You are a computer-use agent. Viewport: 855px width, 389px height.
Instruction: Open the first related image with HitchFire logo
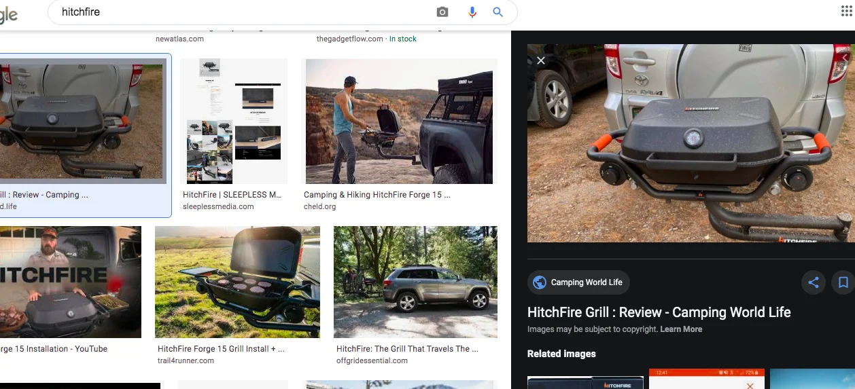tap(585, 380)
